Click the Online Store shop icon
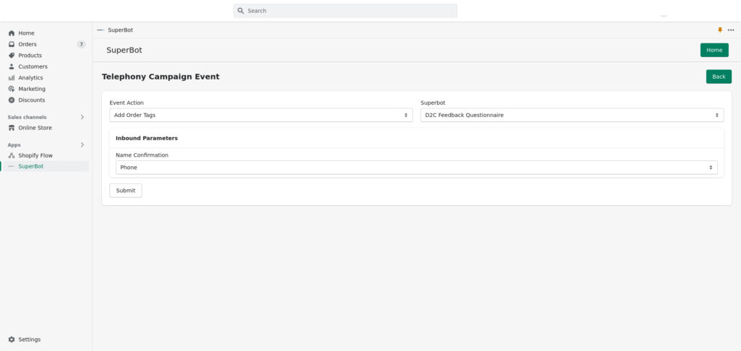 pos(12,128)
